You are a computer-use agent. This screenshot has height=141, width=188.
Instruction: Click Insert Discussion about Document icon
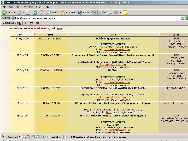29,137
